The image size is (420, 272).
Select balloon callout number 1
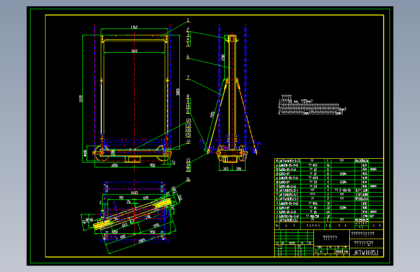[x=188, y=20]
